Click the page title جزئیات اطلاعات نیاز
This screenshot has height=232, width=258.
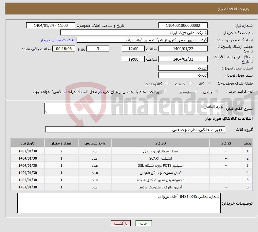point(233,9)
